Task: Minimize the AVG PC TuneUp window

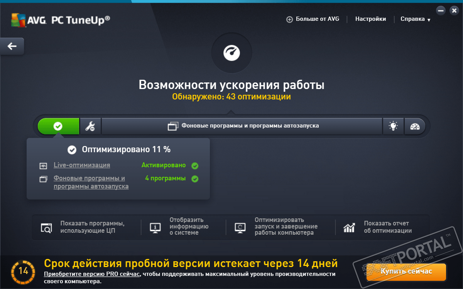Action: (441, 11)
